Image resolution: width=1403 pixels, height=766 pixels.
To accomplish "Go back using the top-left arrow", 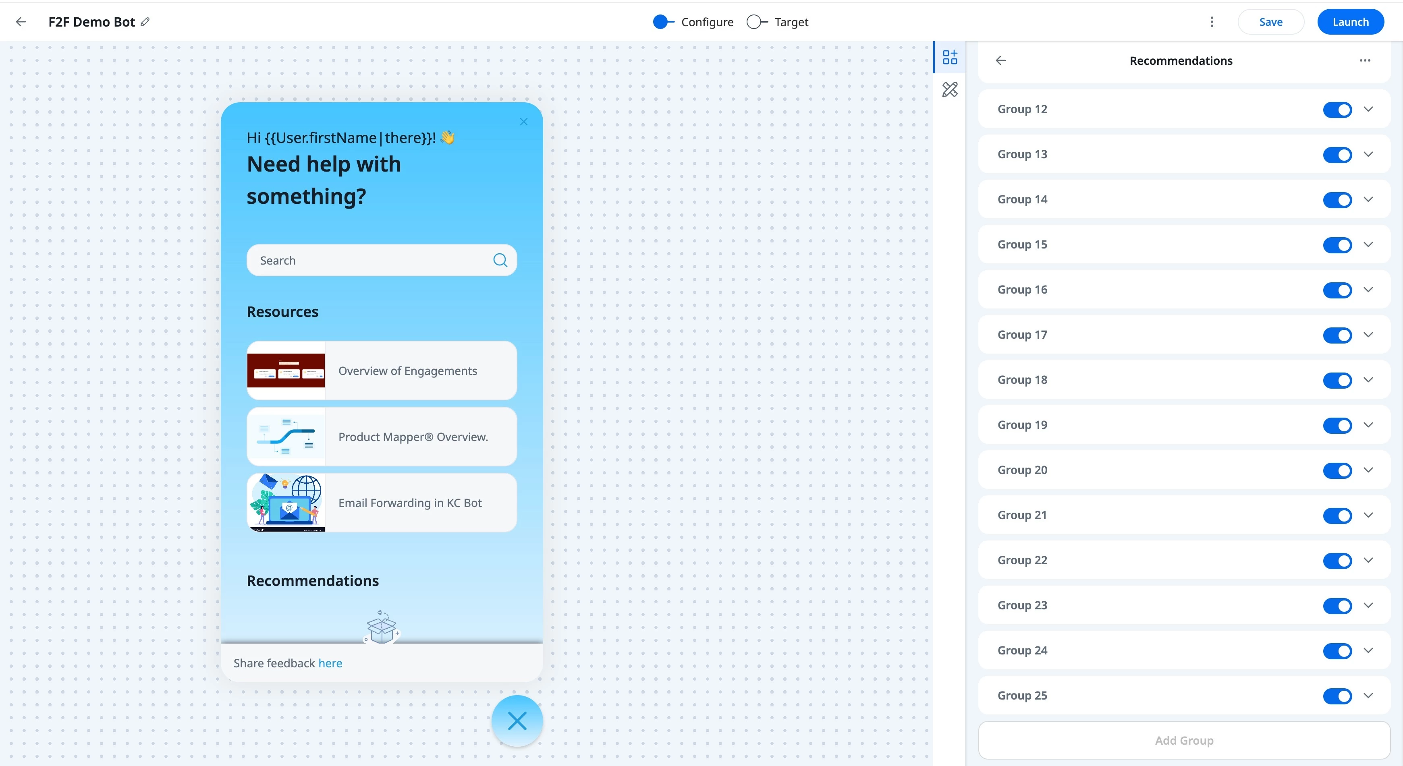I will pyautogui.click(x=21, y=22).
